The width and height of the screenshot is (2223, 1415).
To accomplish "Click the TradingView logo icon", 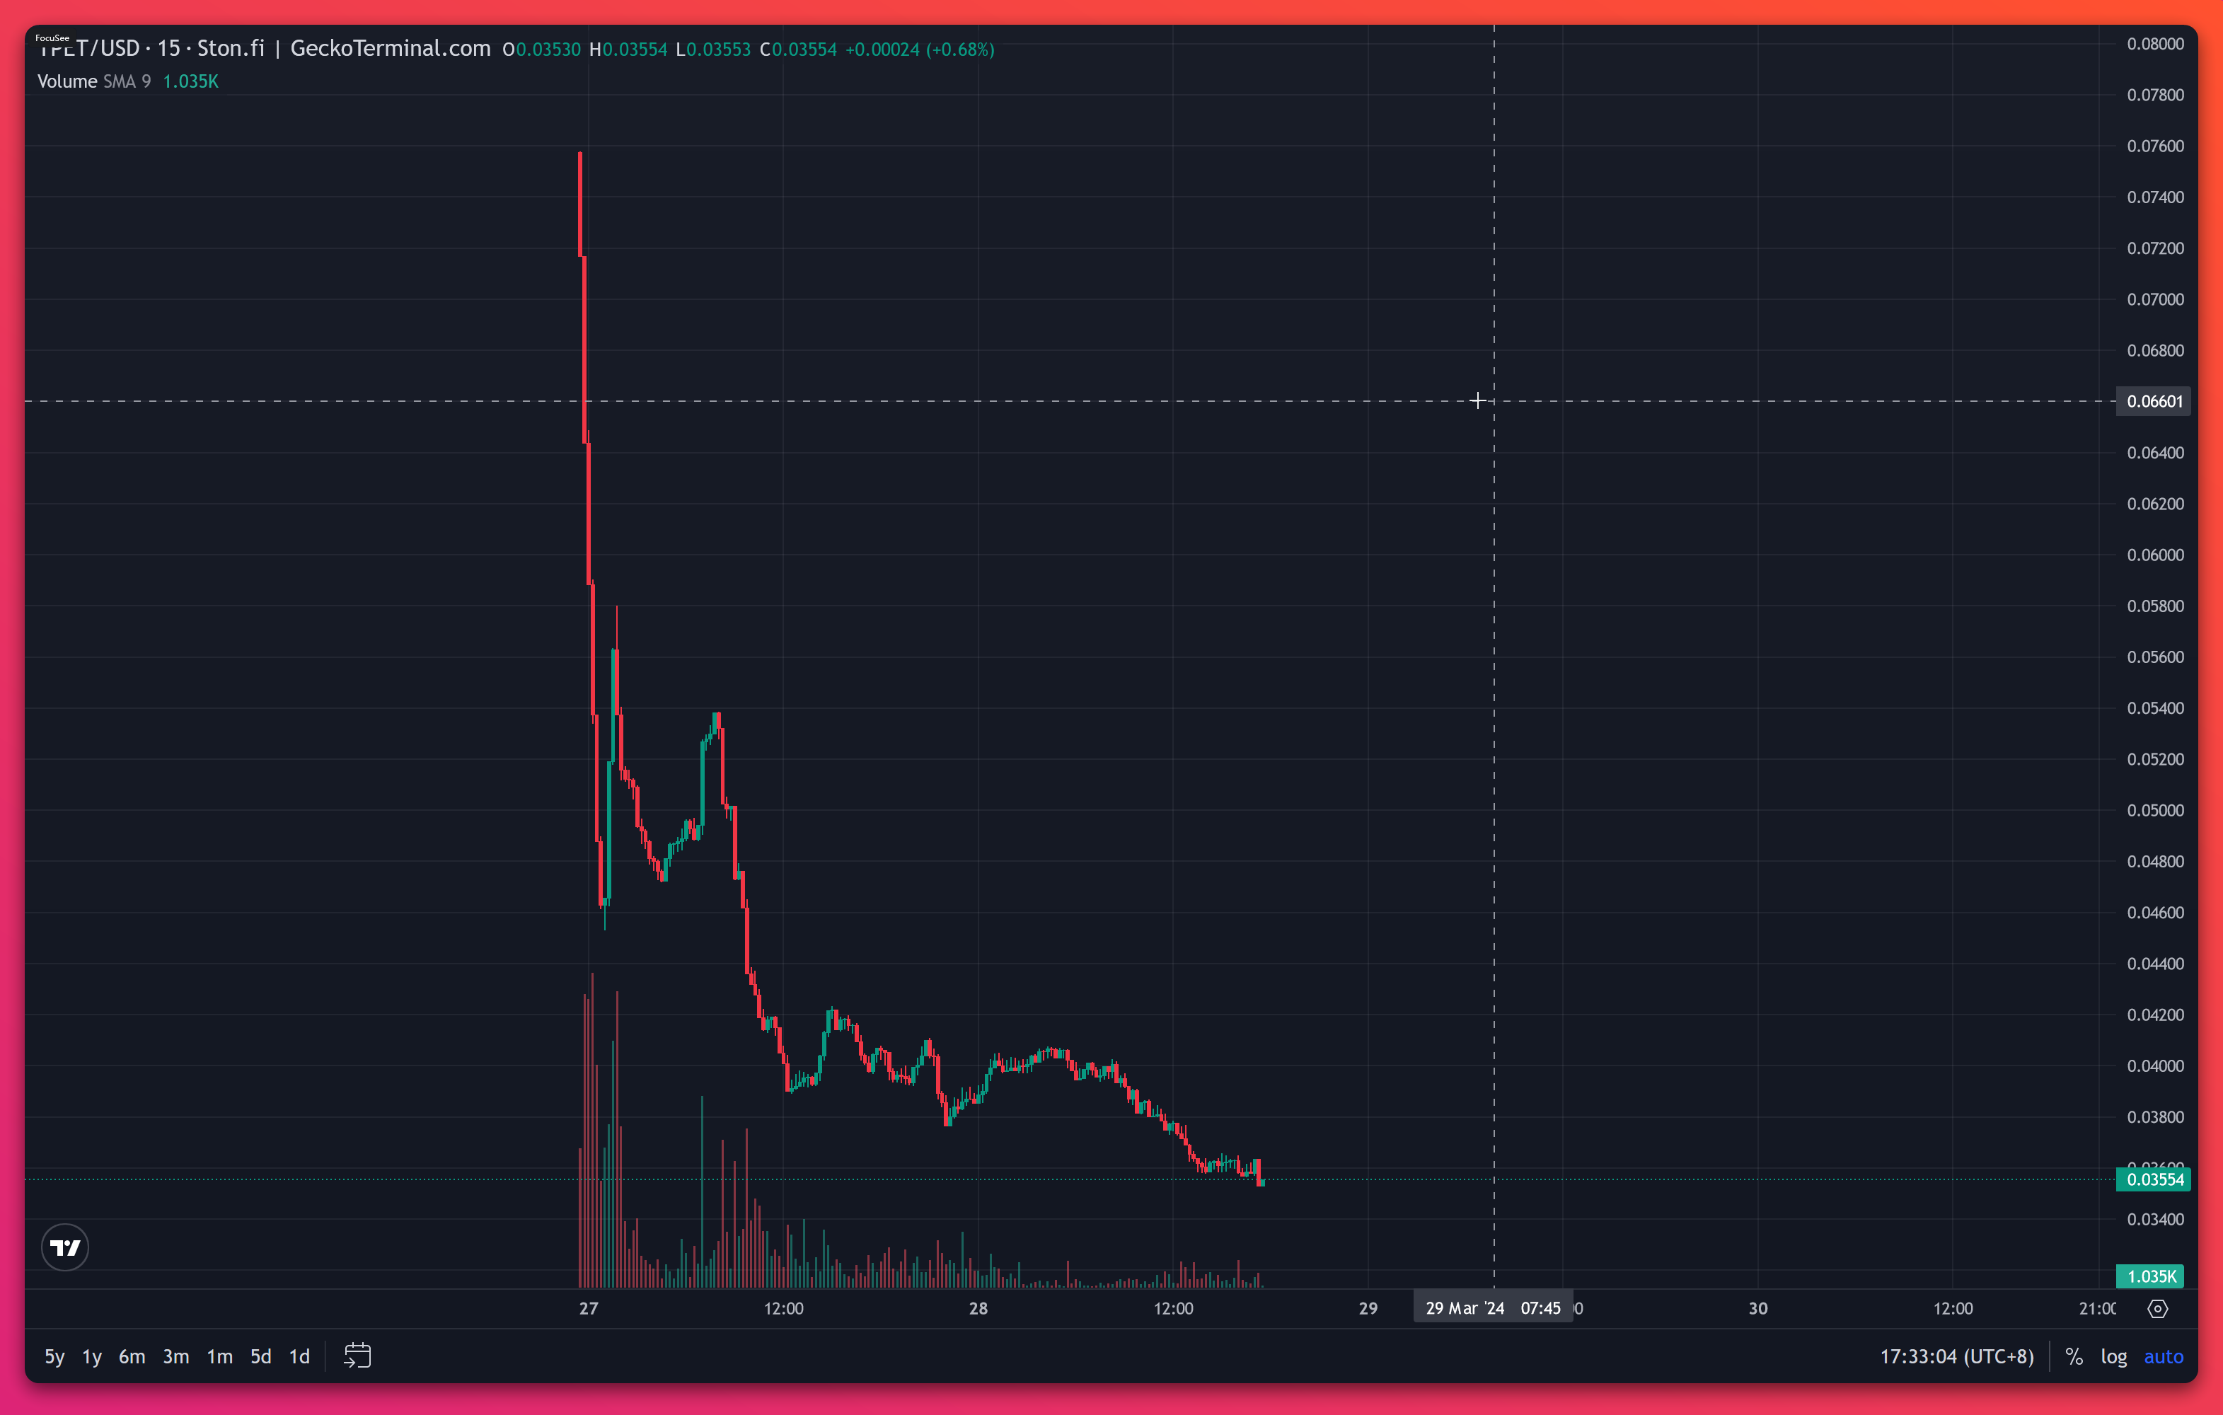I will [x=64, y=1247].
